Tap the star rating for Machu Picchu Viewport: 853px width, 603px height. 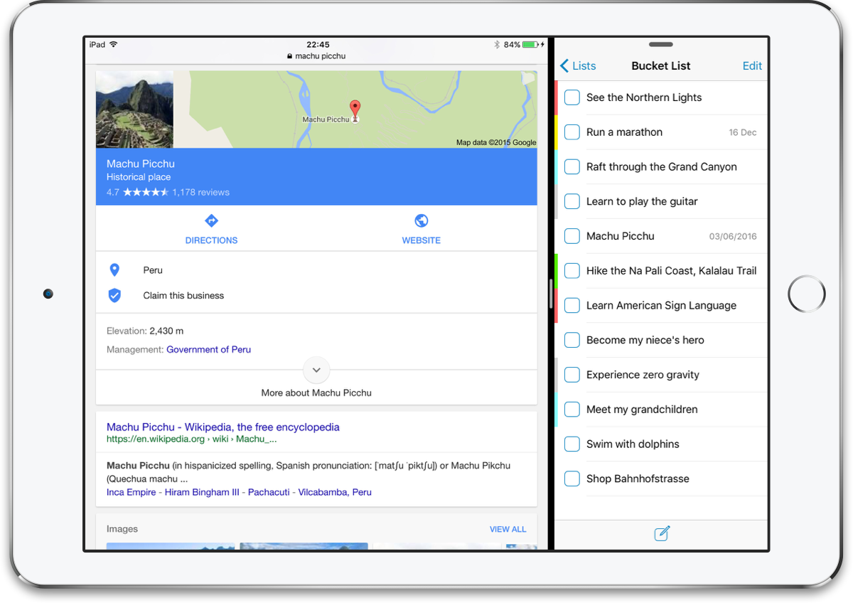click(x=146, y=192)
